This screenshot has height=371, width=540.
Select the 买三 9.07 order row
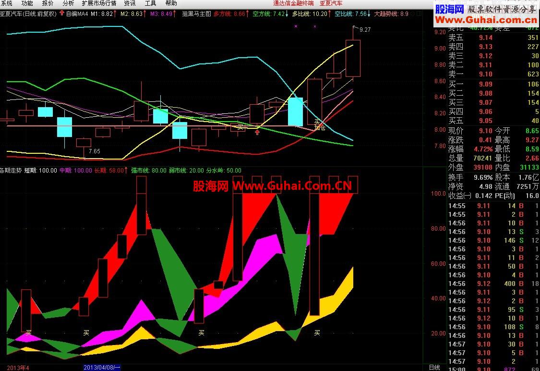click(x=493, y=102)
